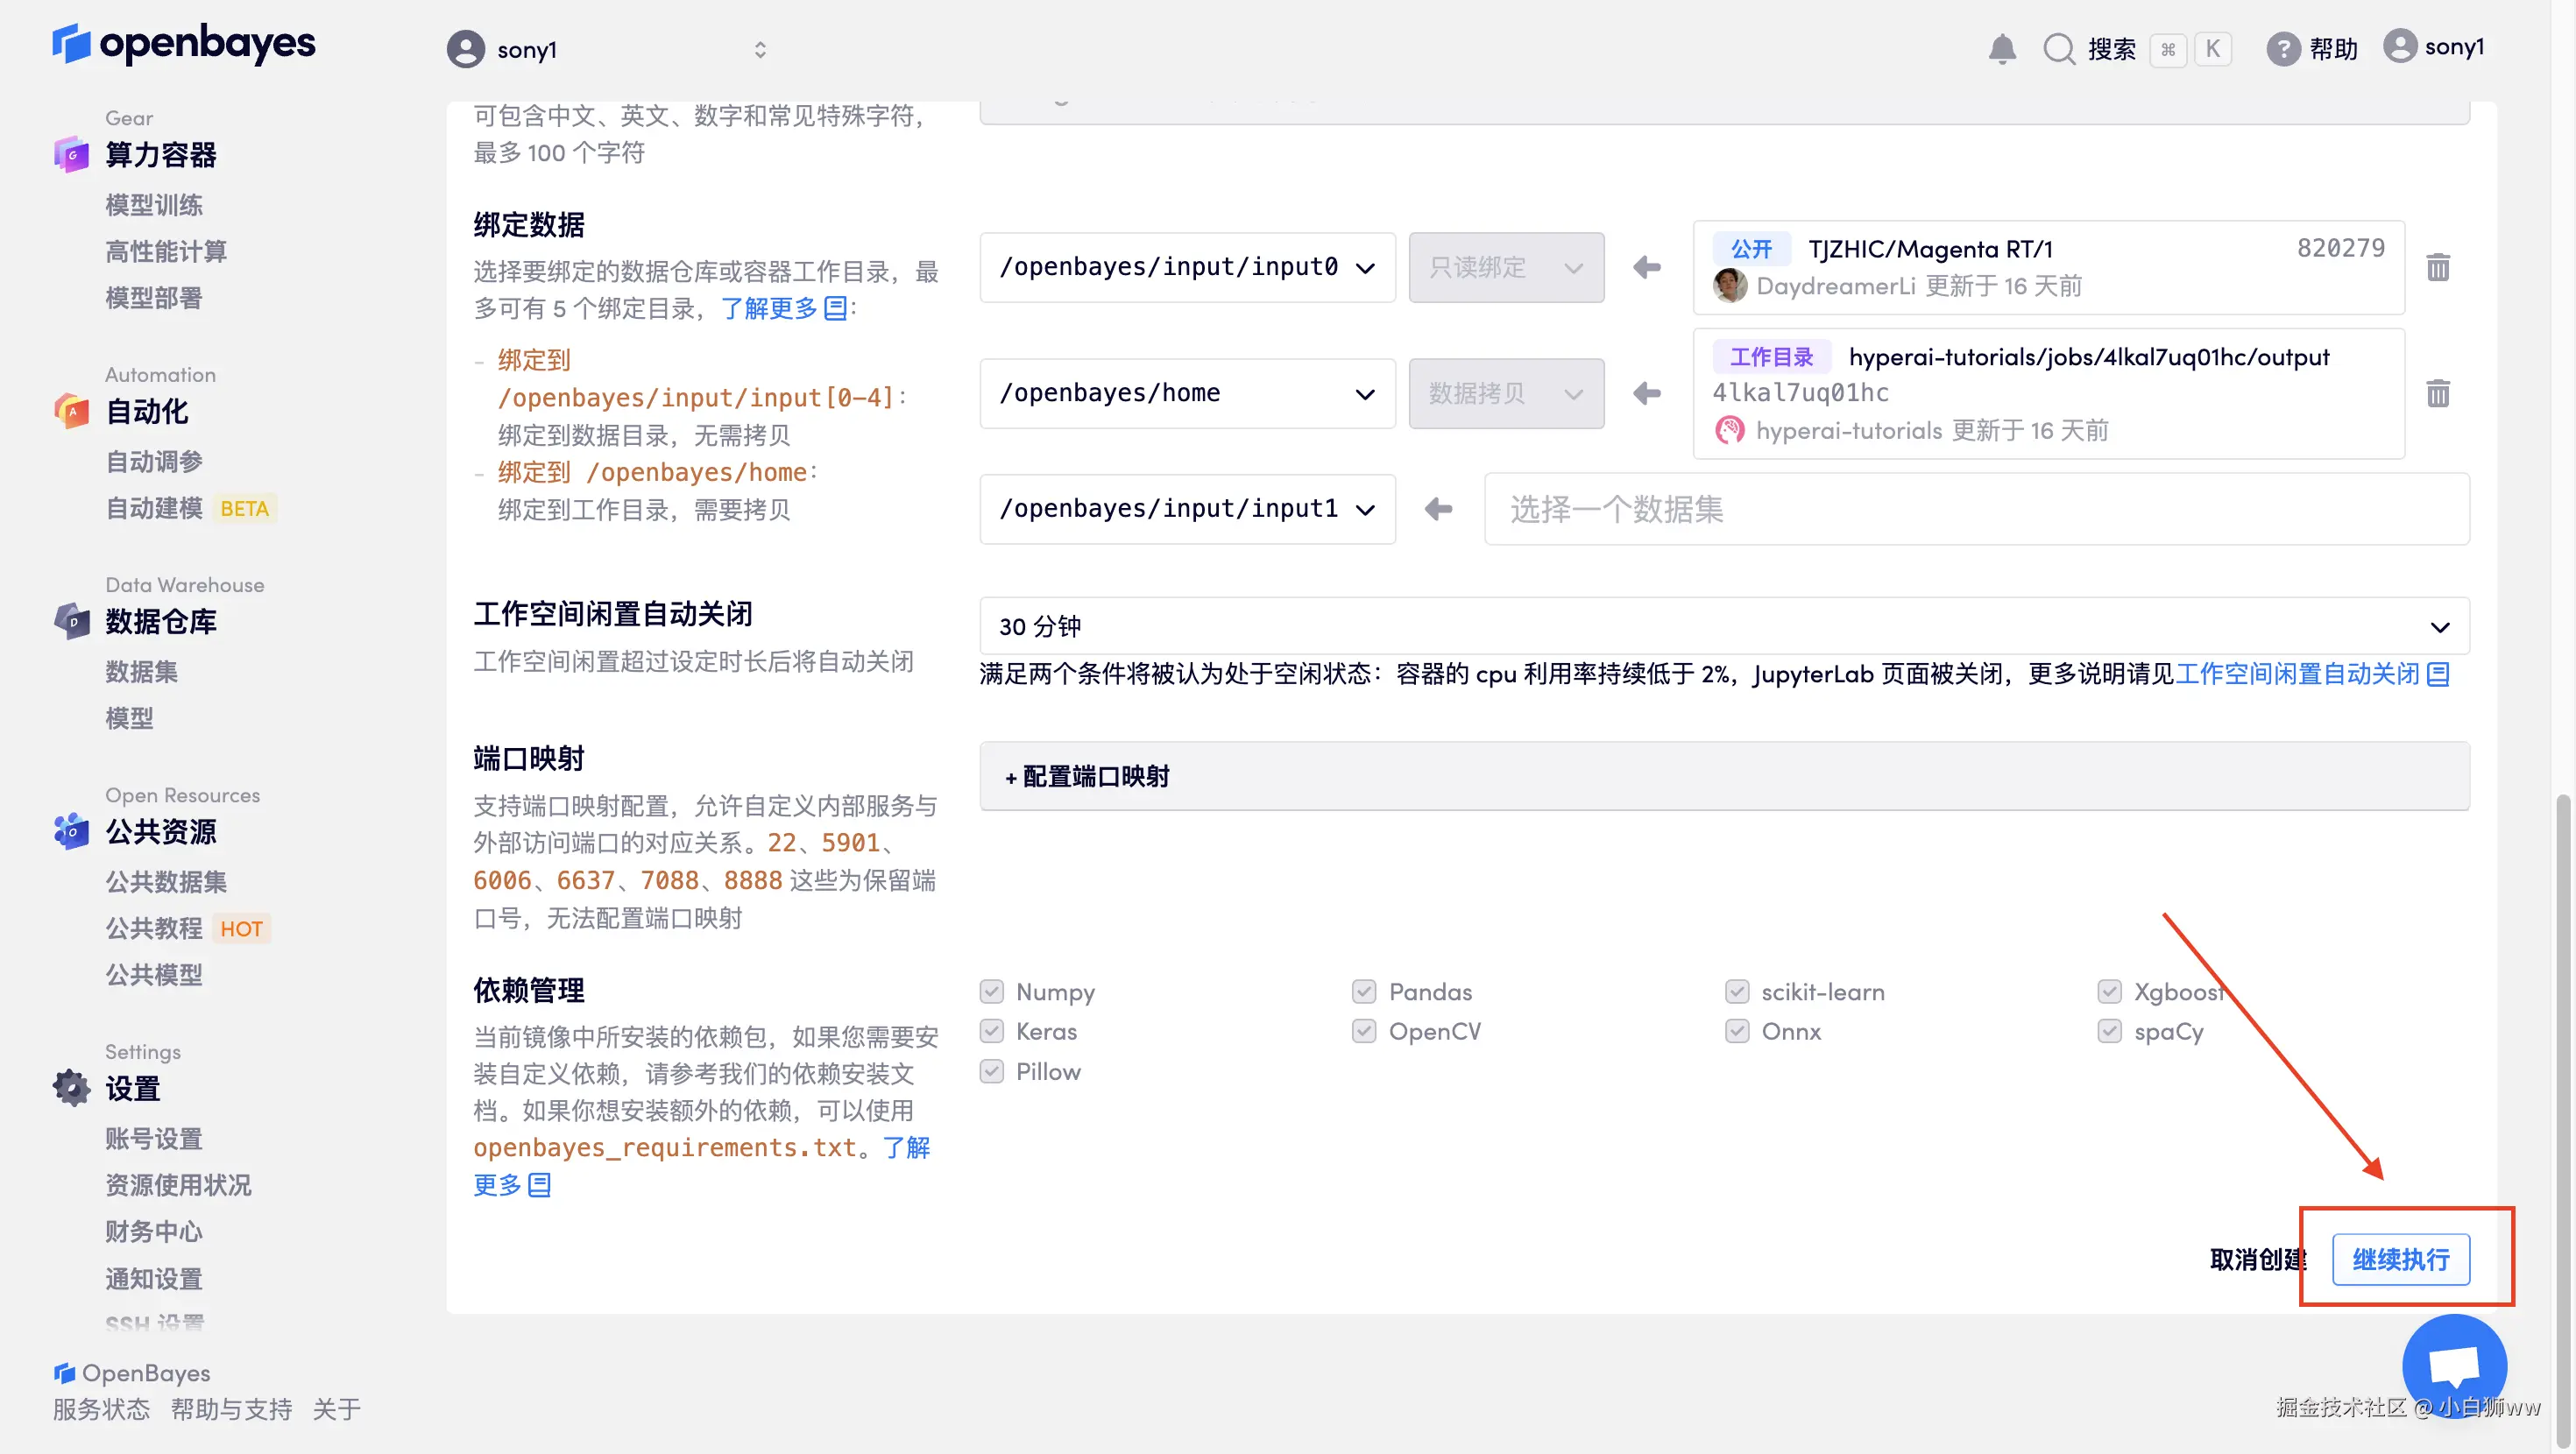
Task: Click the search magnifier icon
Action: [2058, 48]
